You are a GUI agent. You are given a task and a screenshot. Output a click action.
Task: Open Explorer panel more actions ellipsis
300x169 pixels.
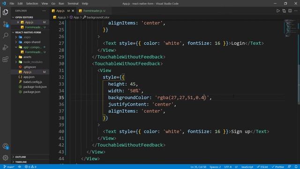coord(44,11)
